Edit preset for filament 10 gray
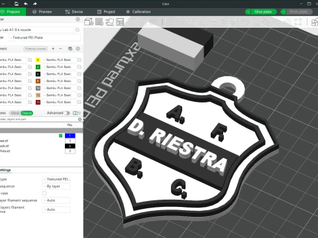Viewport: 318px width, 238px height. (x=79, y=88)
